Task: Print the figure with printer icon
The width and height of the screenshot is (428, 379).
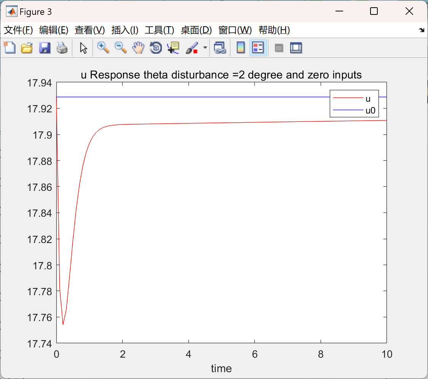Action: coord(62,48)
